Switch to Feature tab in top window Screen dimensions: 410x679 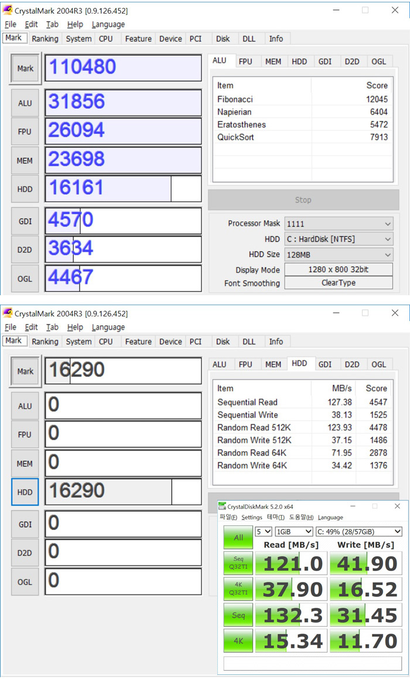coord(138,39)
